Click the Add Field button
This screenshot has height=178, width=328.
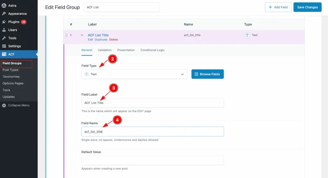pyautogui.click(x=278, y=7)
